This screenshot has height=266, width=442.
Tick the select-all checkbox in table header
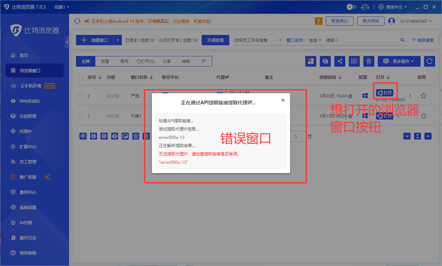(80, 78)
